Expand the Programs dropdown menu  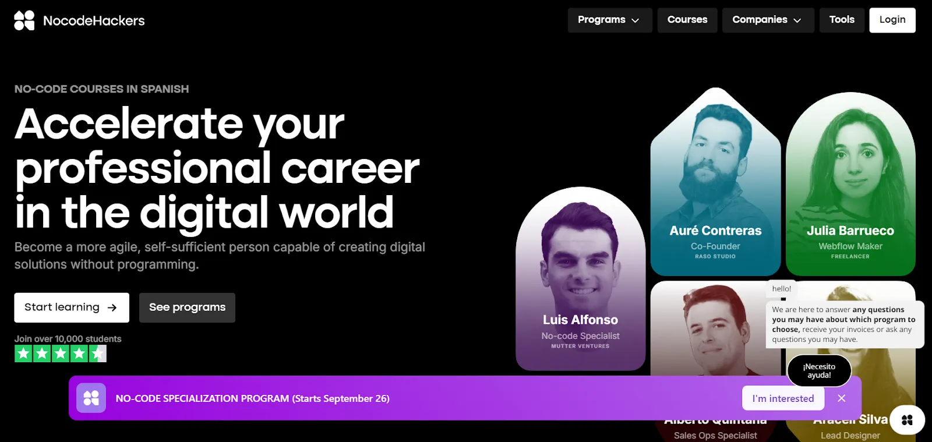(610, 20)
